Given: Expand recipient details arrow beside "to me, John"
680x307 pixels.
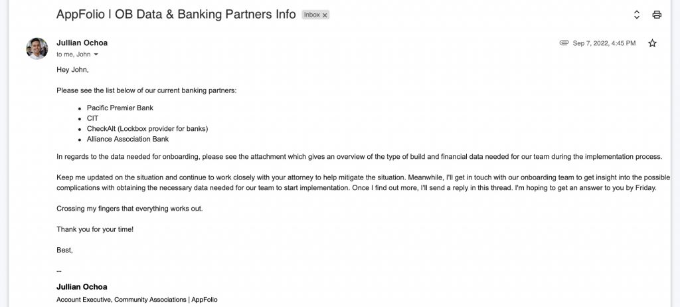Looking at the screenshot, I should pos(96,54).
